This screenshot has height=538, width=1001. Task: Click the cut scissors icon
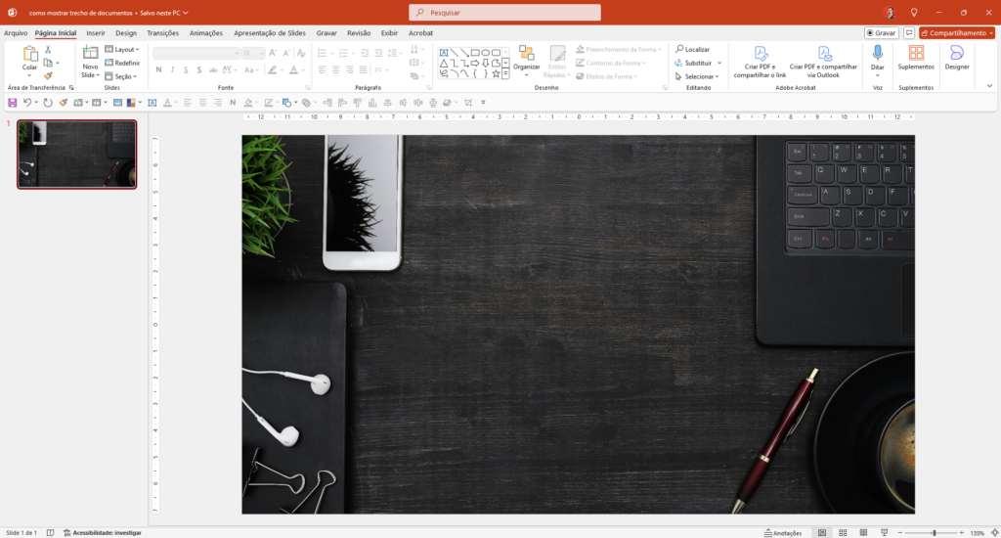click(48, 50)
